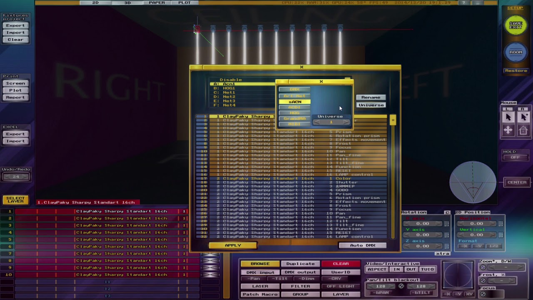Toggle the HOLD OFF switch
This screenshot has height=300, width=533.
coord(515,157)
